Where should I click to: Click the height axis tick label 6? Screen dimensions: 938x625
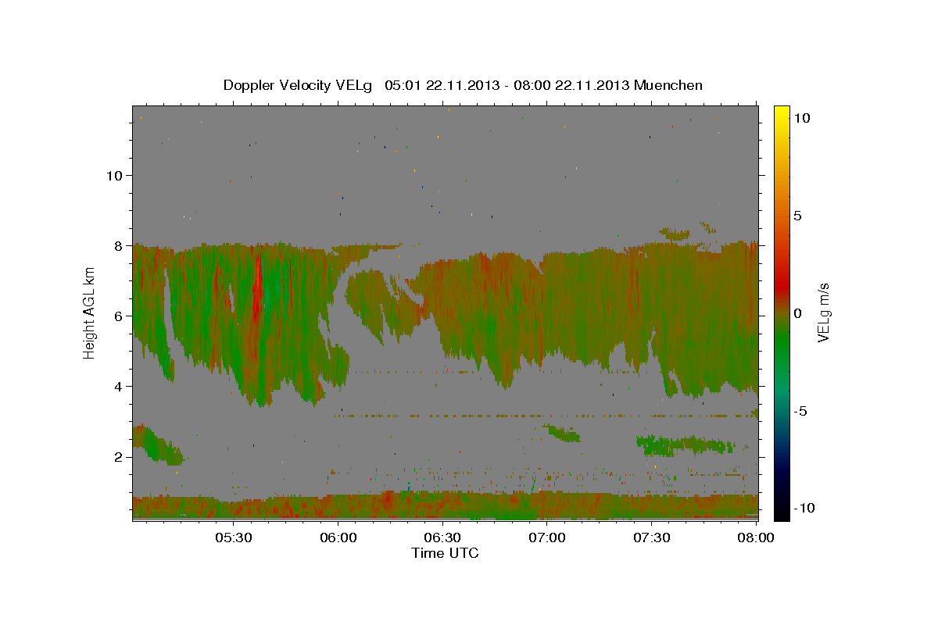(119, 316)
